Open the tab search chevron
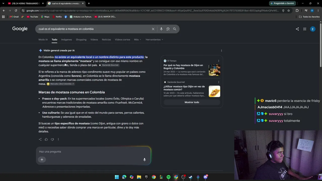Image resolution: width=322 pixels, height=181 pixels. pyautogui.click(x=3, y=4)
